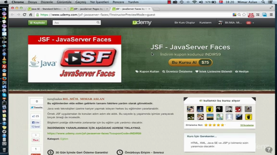Open the Düzenle menu
The width and height of the screenshot is (277, 155).
point(47,2)
